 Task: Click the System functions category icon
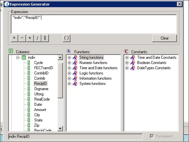click(x=75, y=83)
